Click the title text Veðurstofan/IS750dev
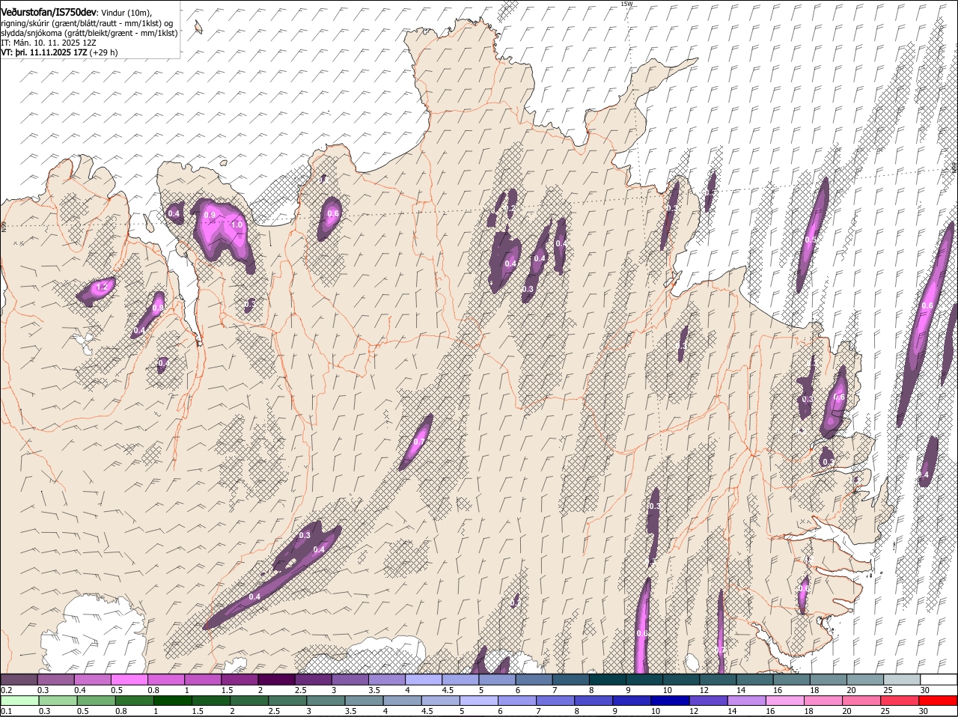Viewport: 958px width, 717px height. click(x=48, y=12)
